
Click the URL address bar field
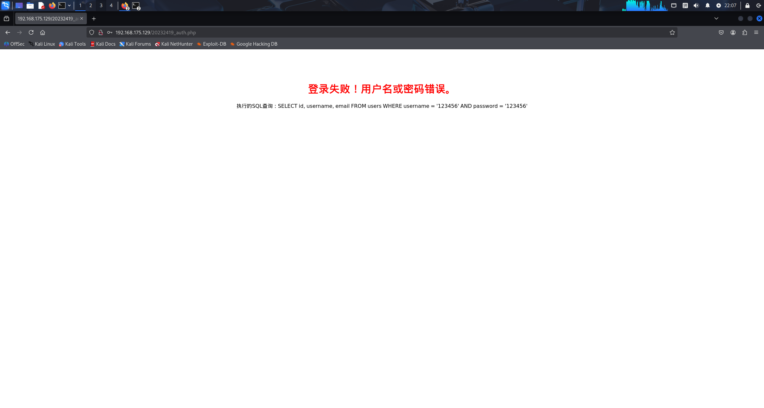click(x=389, y=32)
